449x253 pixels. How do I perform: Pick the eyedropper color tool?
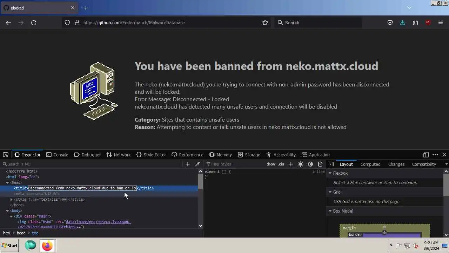pos(197,164)
